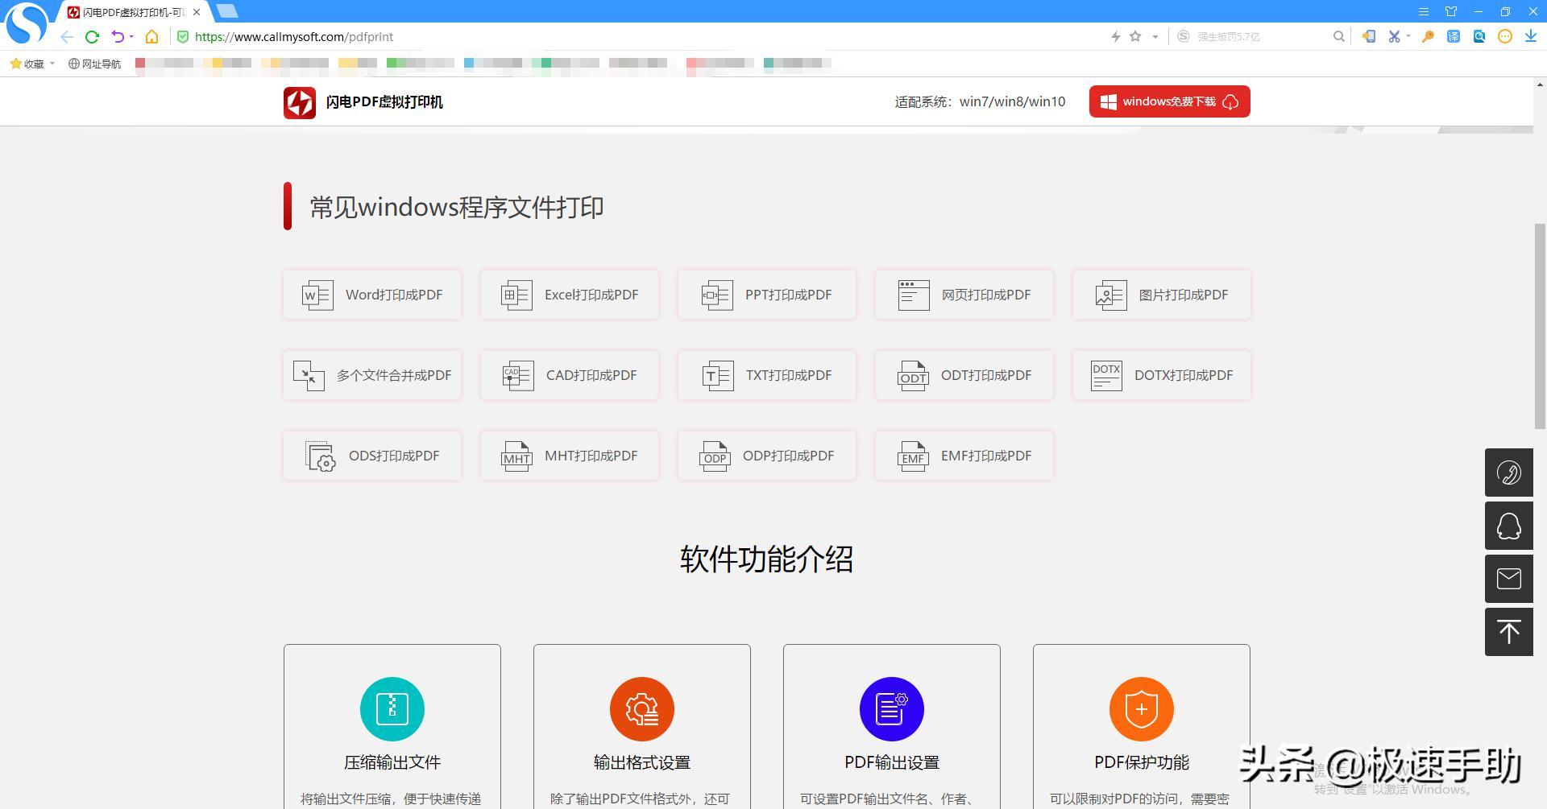Open the 图片打印成PDF option
The width and height of the screenshot is (1547, 809).
[x=1160, y=295]
